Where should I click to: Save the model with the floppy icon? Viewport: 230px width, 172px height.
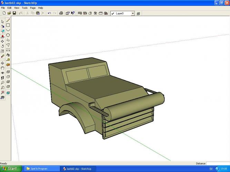(x=14, y=13)
